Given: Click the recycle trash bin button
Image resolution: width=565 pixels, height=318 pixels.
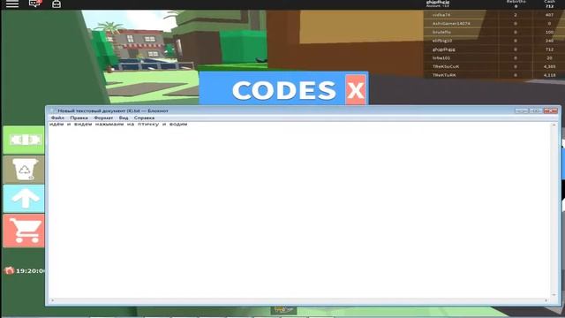Looking at the screenshot, I should click(24, 170).
